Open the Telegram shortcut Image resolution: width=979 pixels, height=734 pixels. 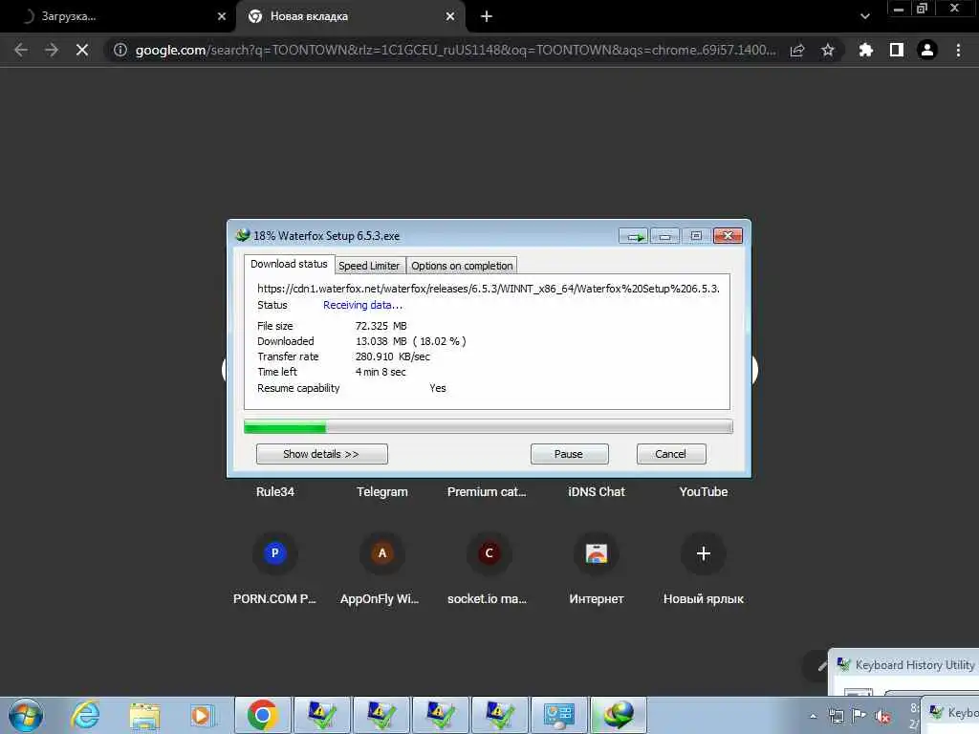point(382,492)
